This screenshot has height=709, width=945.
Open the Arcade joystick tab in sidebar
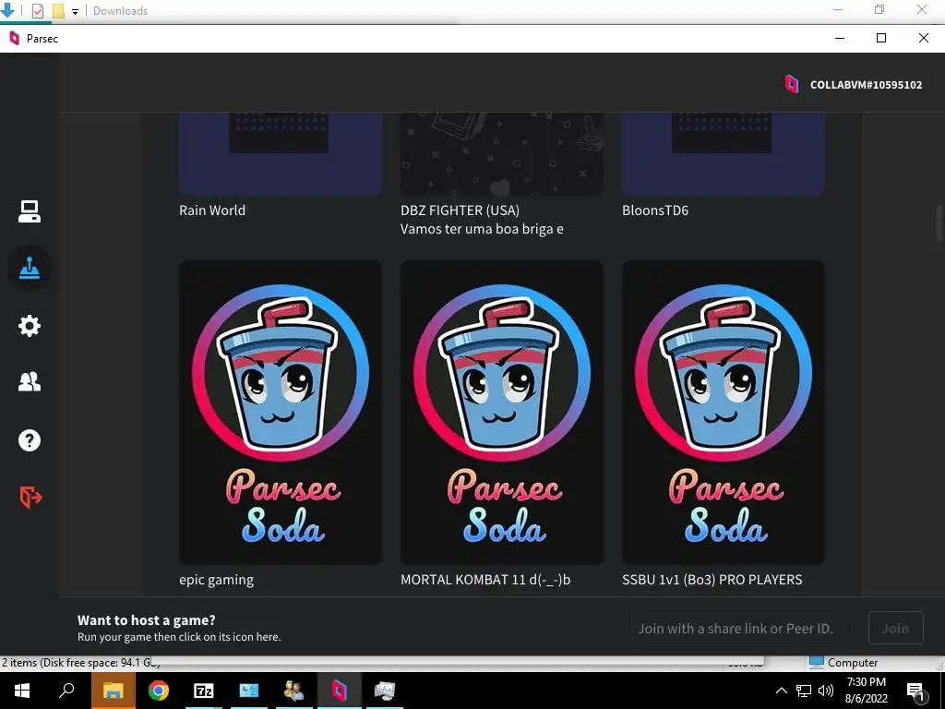click(29, 268)
